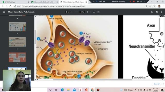Open the clock and date flyout

coord(155,90)
